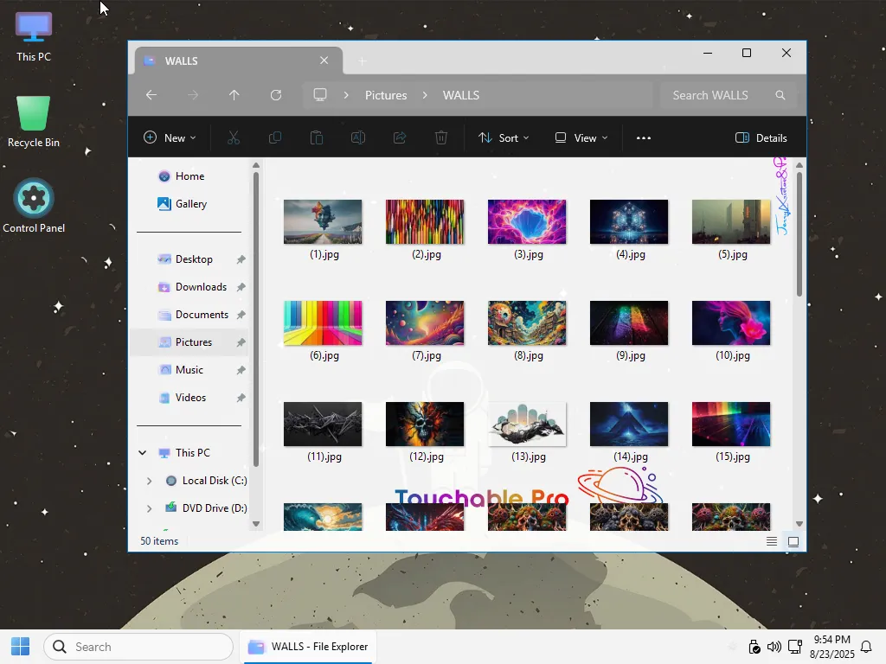The height and width of the screenshot is (664, 886).
Task: Open This PC desktop icon
Action: coord(34,37)
